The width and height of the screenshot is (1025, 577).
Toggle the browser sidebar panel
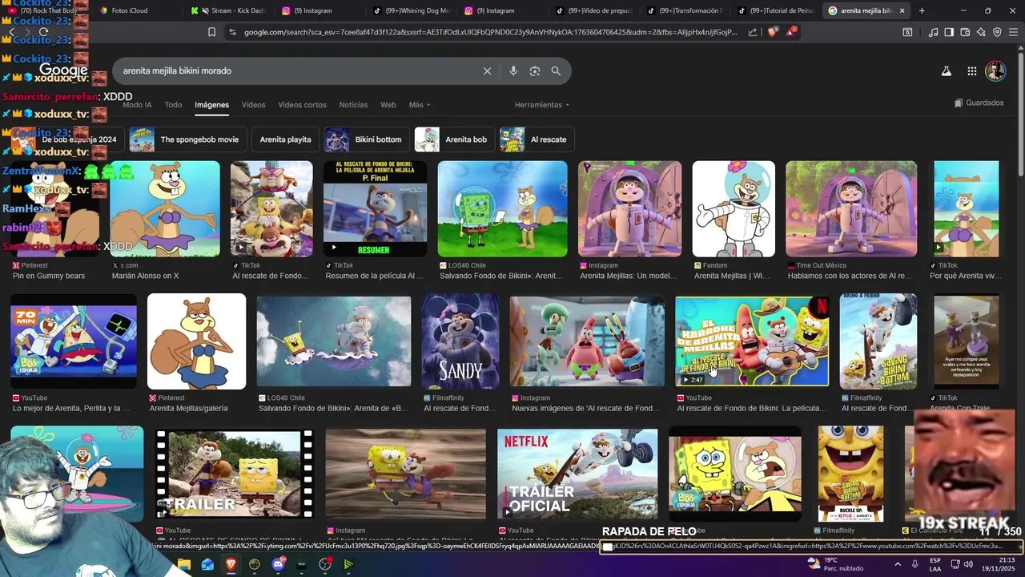(x=949, y=32)
